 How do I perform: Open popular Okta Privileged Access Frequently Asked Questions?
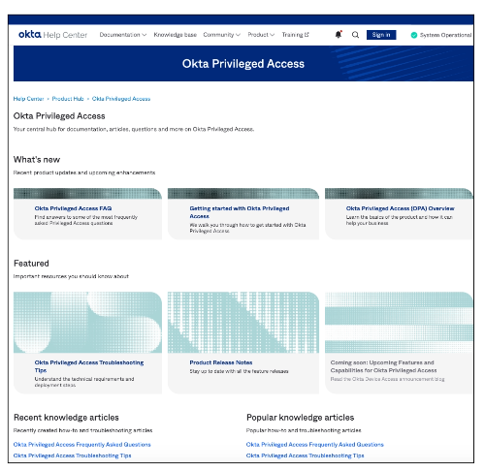click(314, 445)
